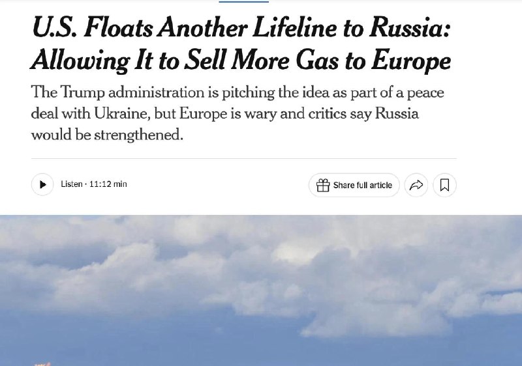Click headline "U.S. Floats Another Lifeline to Russia"
This screenshot has width=522, height=366.
click(x=241, y=27)
